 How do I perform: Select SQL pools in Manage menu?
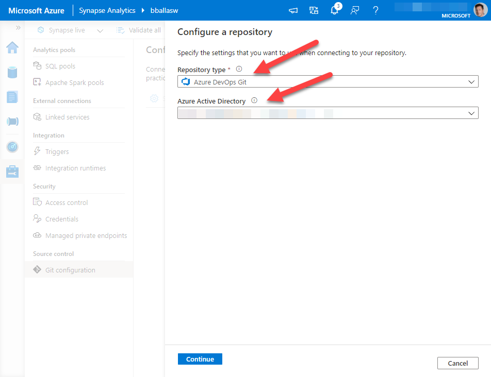point(60,66)
